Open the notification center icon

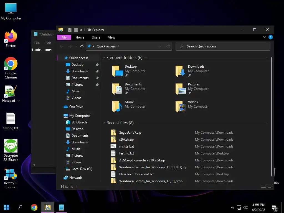(274, 208)
